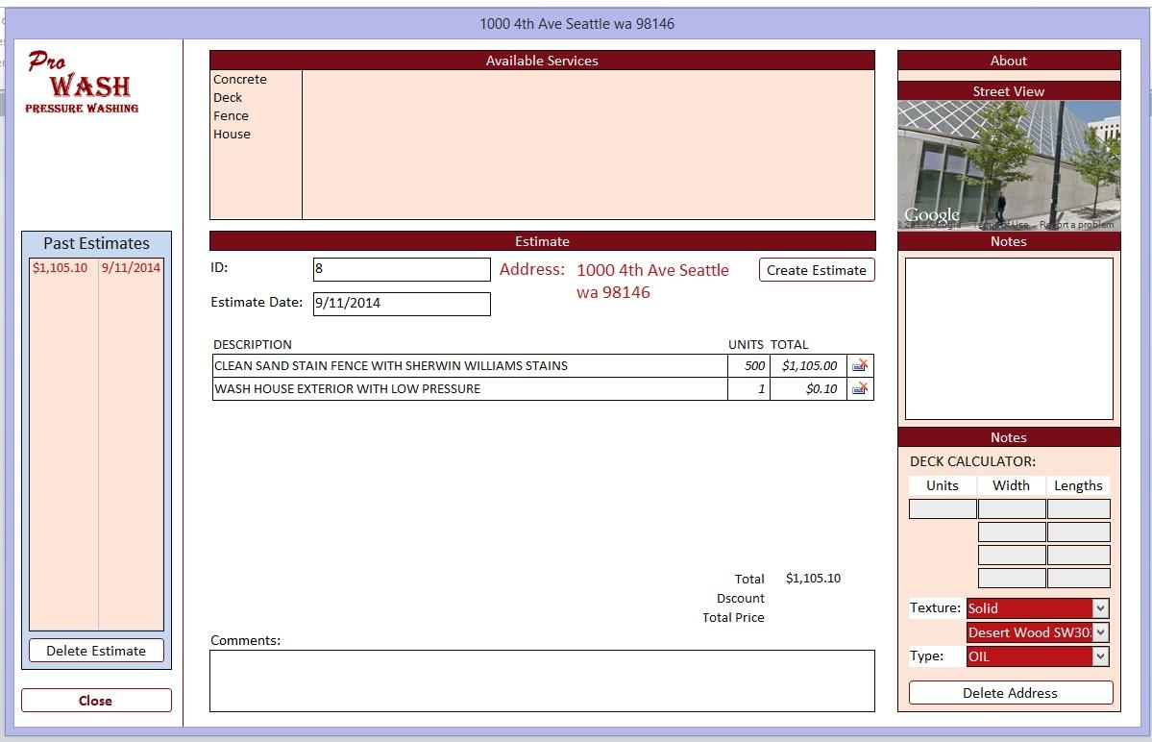
Task: Delete the WASH HOUSE EXTERIOR line item
Action: tap(860, 388)
